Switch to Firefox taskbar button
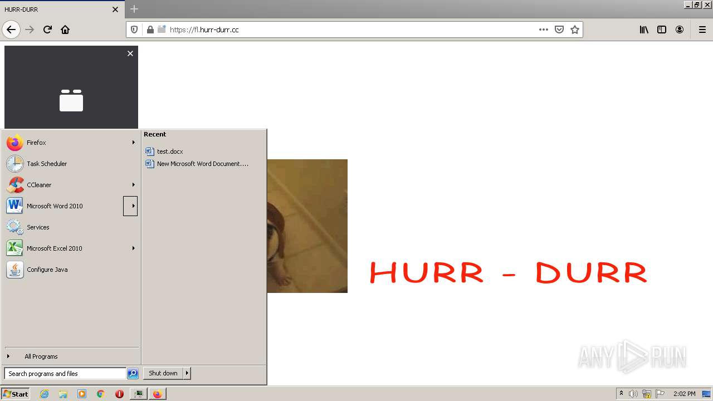The image size is (713, 401). coord(158,394)
